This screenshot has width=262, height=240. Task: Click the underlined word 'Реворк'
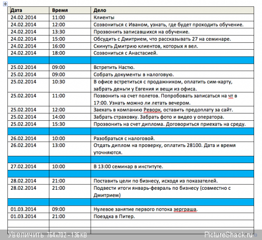pos(152,110)
